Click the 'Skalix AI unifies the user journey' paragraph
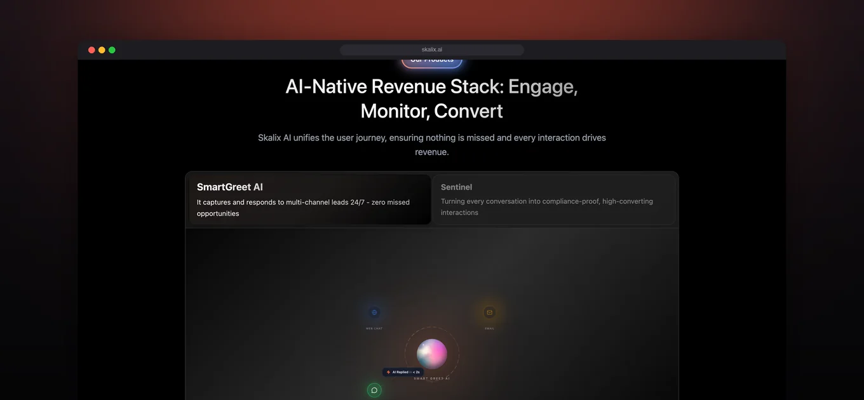 (432, 145)
